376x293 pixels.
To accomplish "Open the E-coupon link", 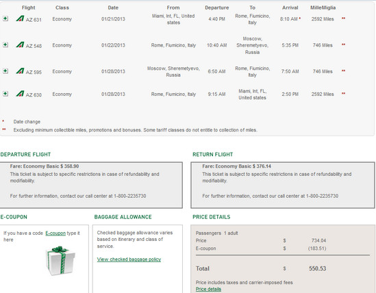I will (x=55, y=233).
